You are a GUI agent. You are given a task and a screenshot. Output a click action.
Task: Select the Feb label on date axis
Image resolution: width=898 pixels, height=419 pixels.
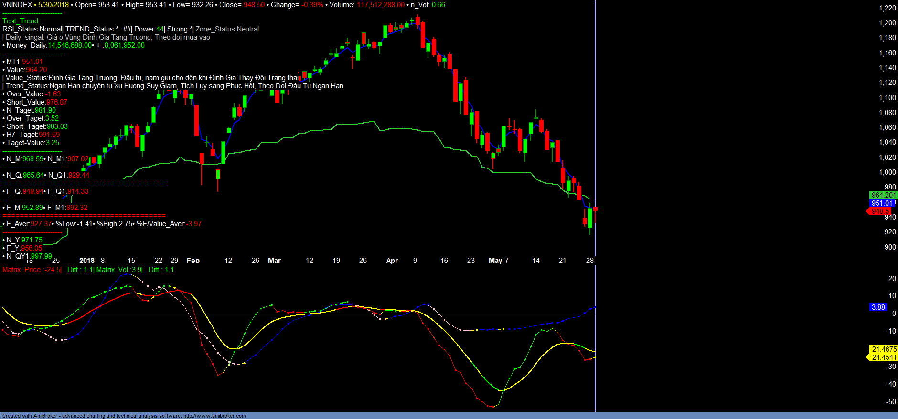193,261
